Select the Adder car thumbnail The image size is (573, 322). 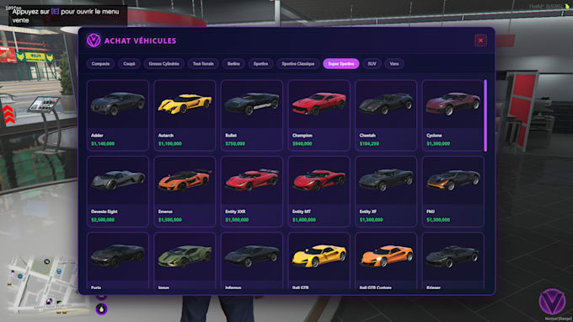pyautogui.click(x=118, y=105)
